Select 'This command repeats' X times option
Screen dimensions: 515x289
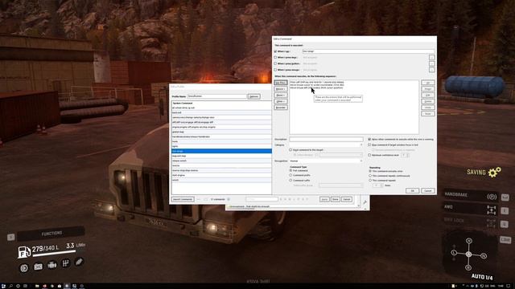point(370,180)
